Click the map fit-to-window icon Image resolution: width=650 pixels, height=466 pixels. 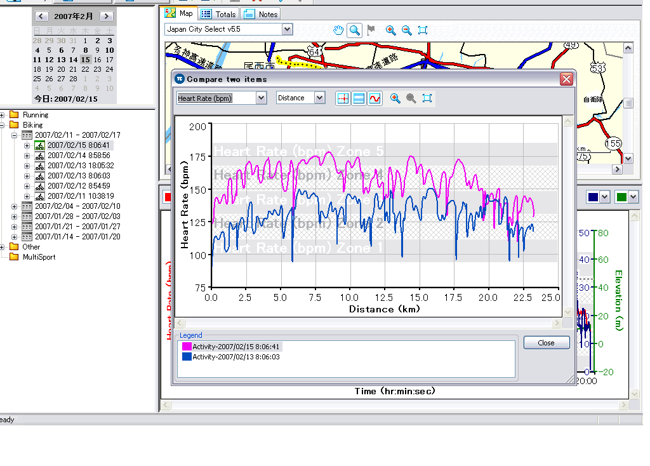(x=423, y=30)
